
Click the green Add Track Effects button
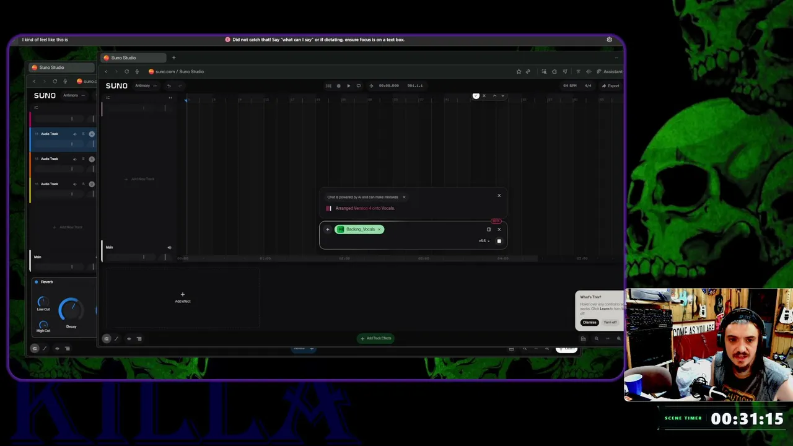click(x=376, y=338)
